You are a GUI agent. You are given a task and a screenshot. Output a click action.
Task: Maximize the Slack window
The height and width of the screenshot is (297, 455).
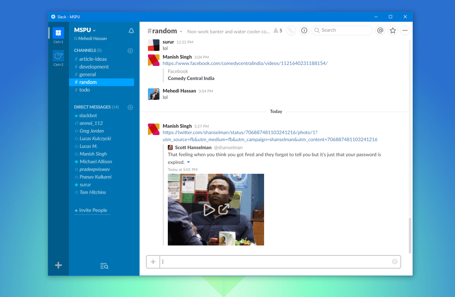(x=391, y=17)
